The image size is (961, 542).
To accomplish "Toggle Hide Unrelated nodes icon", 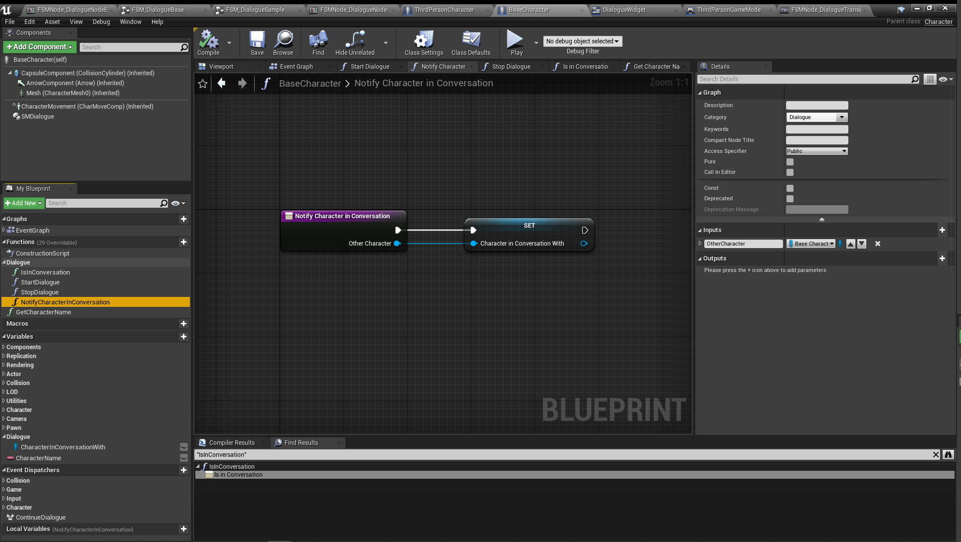I will [354, 40].
